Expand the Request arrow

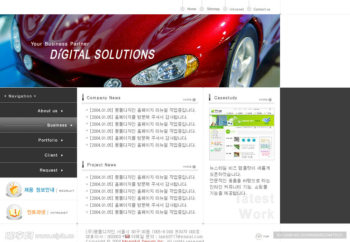click(x=62, y=170)
